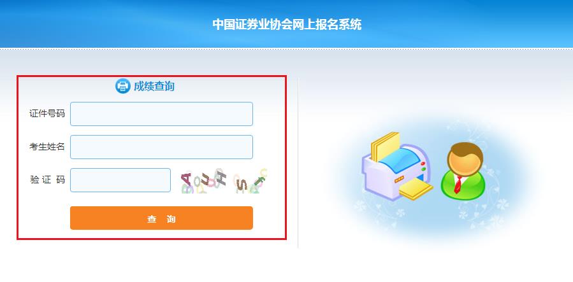Click the 验证码 field label
The image size is (573, 282).
click(x=47, y=180)
